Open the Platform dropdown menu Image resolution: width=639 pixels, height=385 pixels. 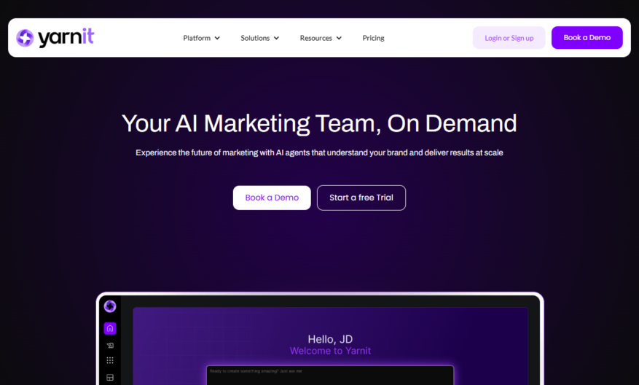coord(201,38)
